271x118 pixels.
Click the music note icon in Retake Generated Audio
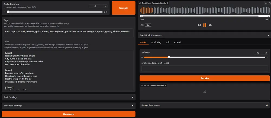(x=205, y=92)
